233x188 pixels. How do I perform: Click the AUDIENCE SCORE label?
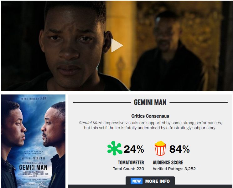(x=168, y=162)
